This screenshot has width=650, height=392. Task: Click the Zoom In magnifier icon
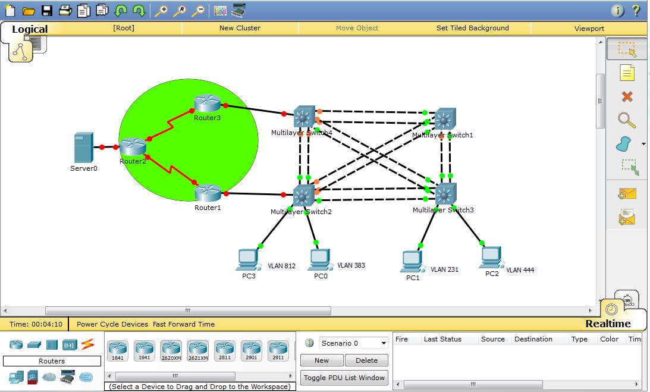[161, 11]
